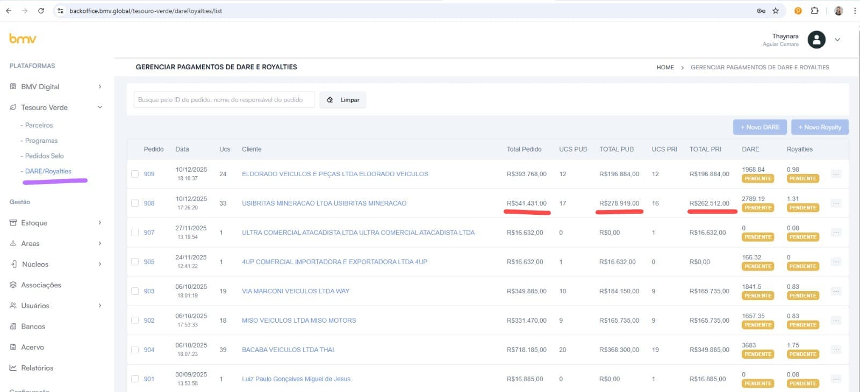The image size is (860, 392).
Task: Click the user avatar icon
Action: [x=816, y=40]
